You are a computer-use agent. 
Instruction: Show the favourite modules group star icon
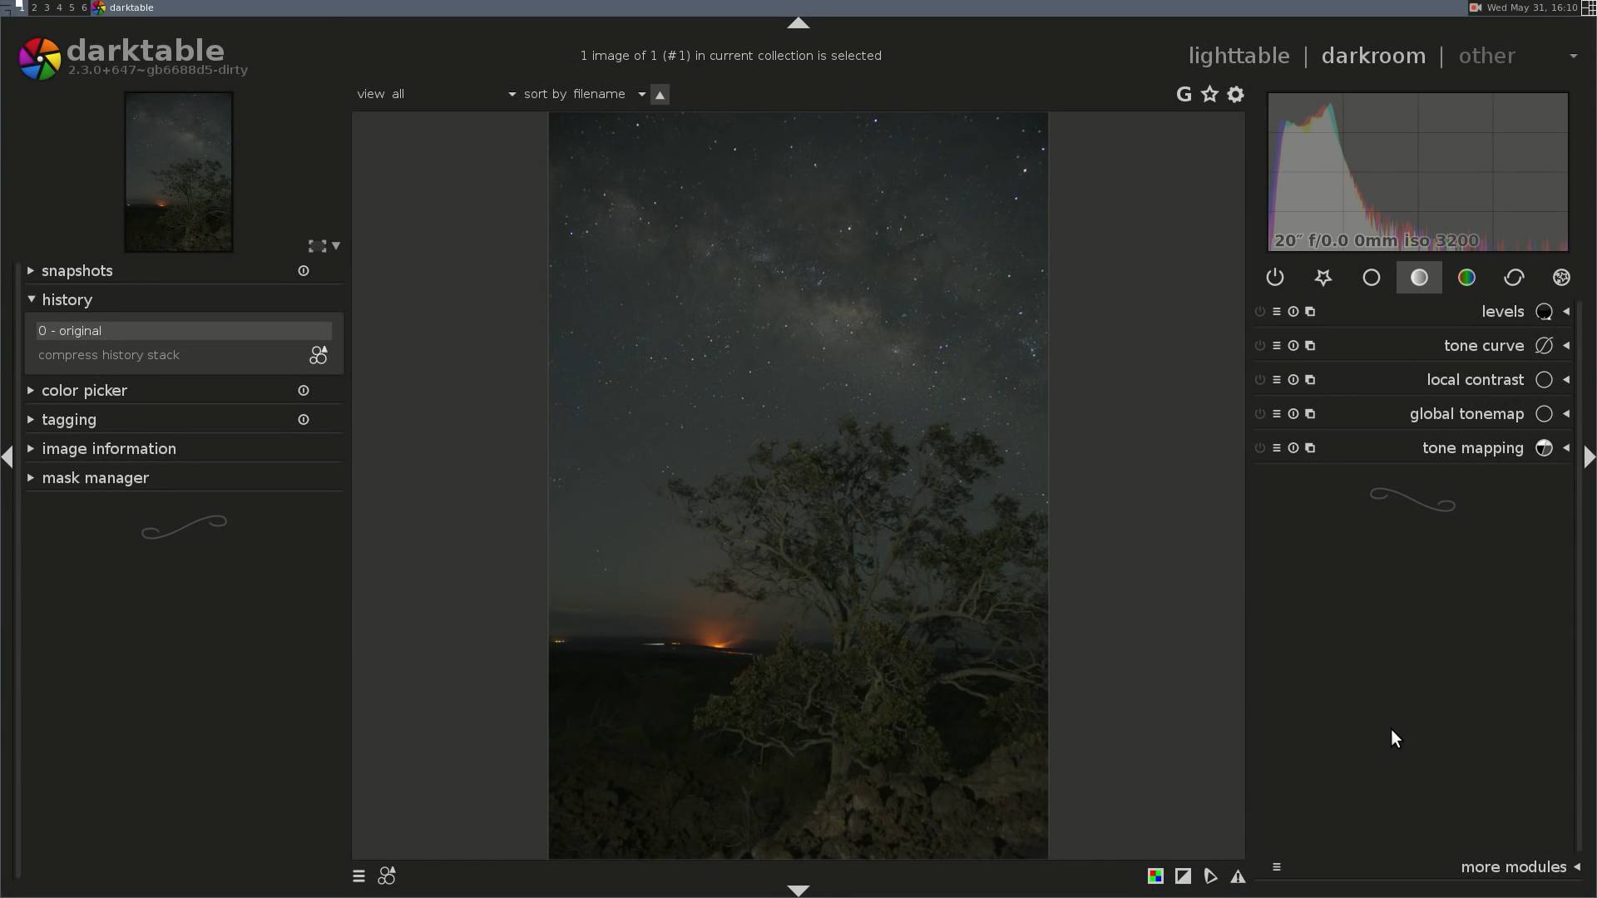tap(1323, 278)
